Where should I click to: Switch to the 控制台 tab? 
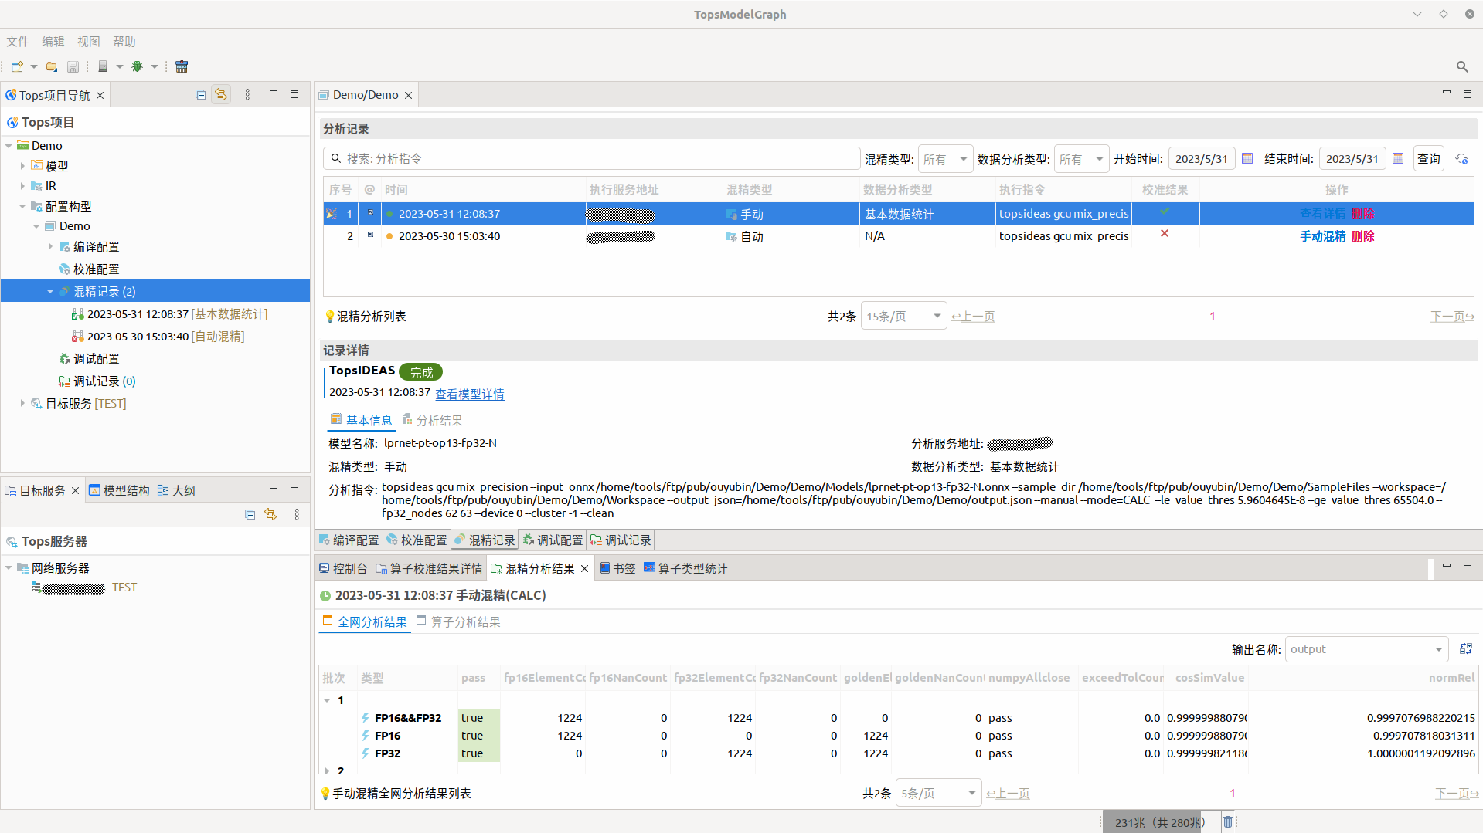click(x=343, y=569)
